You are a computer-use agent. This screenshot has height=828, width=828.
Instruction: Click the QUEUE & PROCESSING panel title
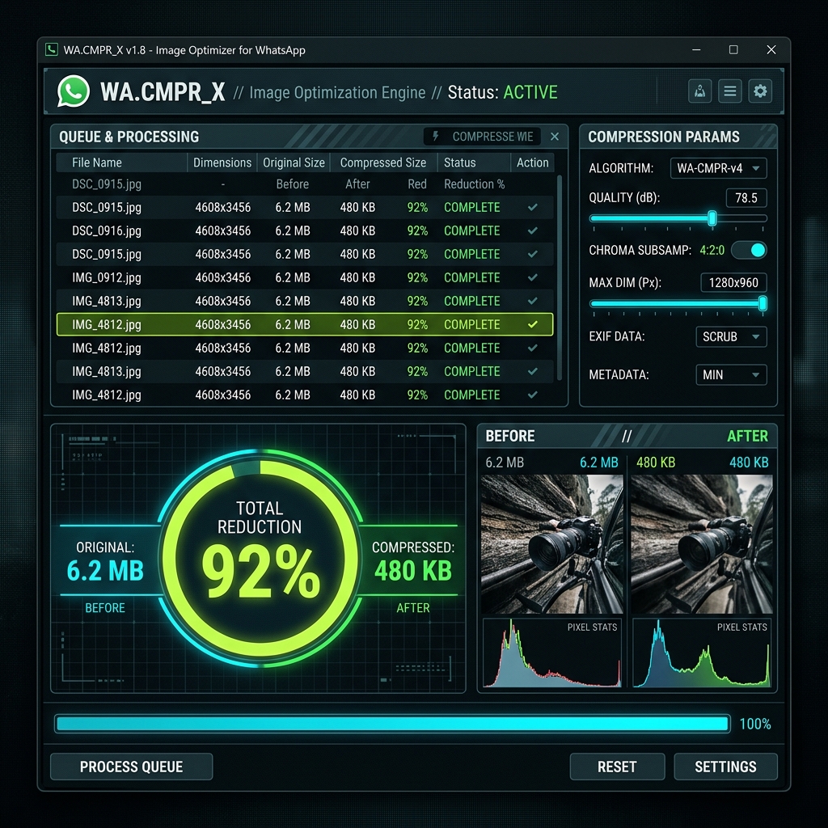tap(129, 137)
